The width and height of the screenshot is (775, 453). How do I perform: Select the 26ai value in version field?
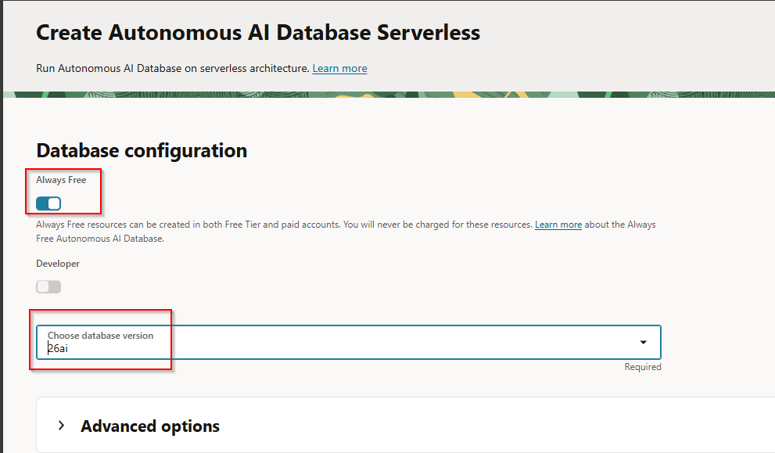click(x=58, y=349)
